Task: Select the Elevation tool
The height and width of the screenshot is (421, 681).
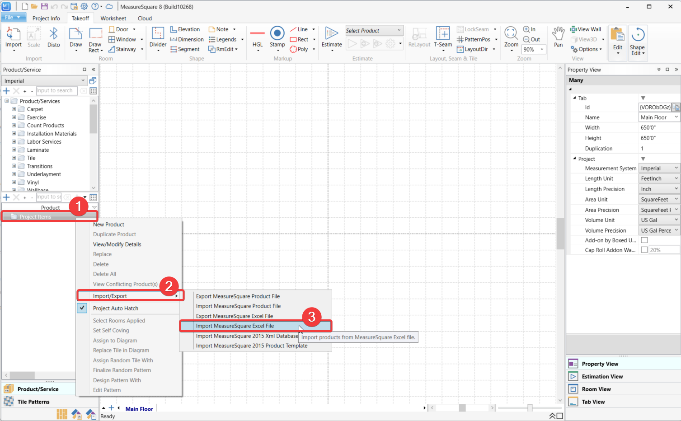Action: pyautogui.click(x=185, y=29)
